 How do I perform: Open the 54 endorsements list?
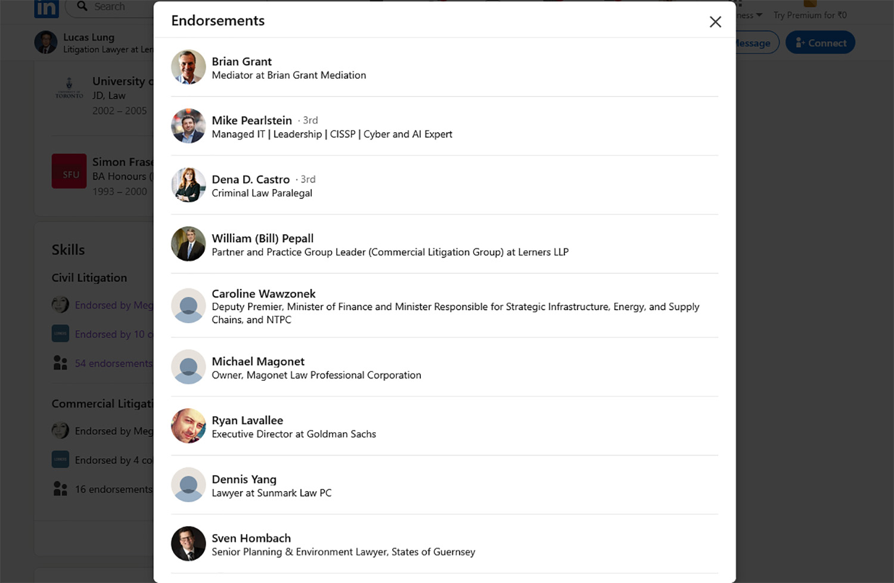click(113, 362)
